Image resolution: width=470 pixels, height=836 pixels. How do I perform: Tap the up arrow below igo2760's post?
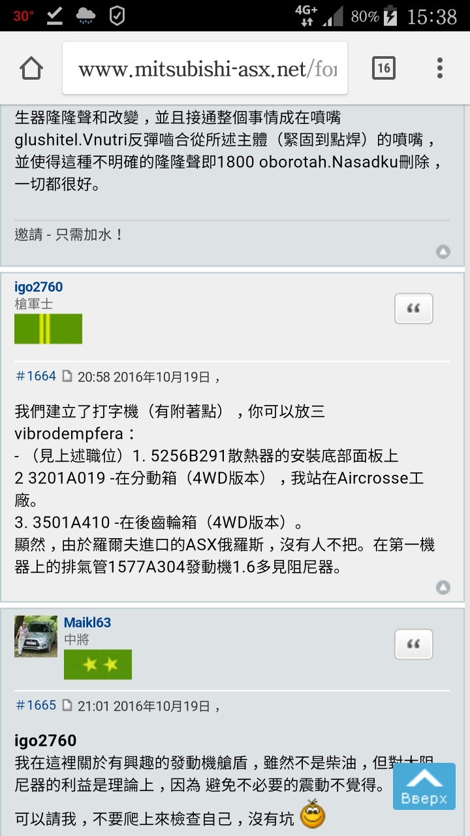tap(443, 587)
